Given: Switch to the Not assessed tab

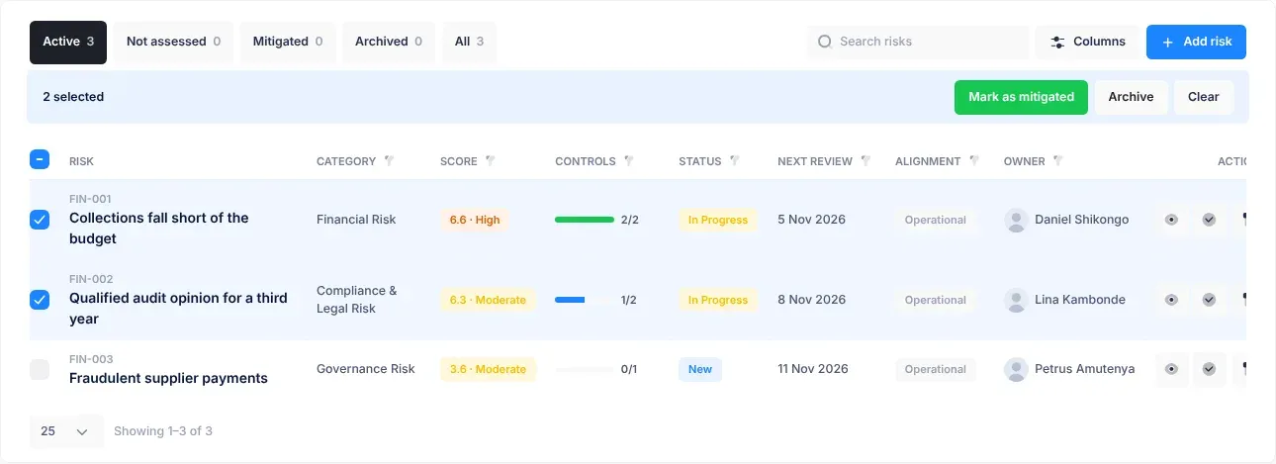Looking at the screenshot, I should 173,42.
